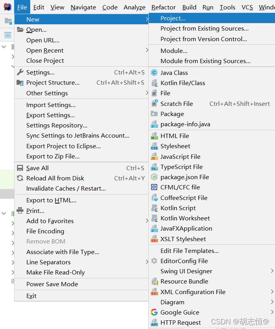Click the Java Class icon
Screen dimensions: 275x329
click(154, 73)
